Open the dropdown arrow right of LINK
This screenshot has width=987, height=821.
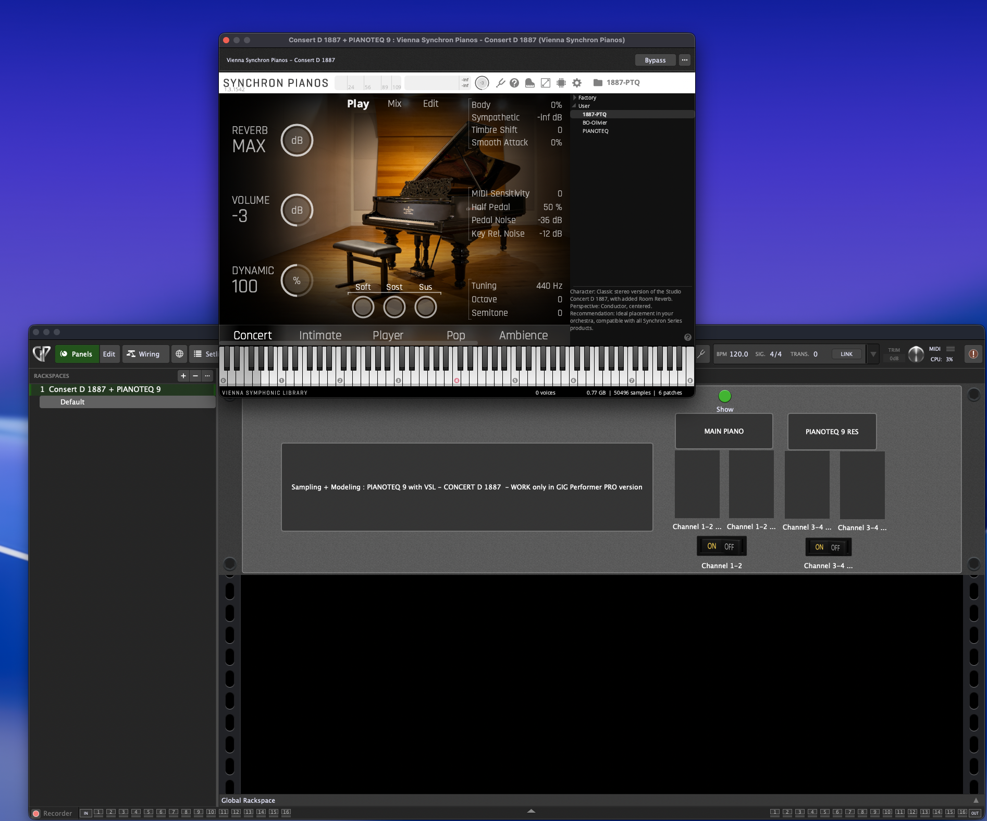tap(873, 354)
